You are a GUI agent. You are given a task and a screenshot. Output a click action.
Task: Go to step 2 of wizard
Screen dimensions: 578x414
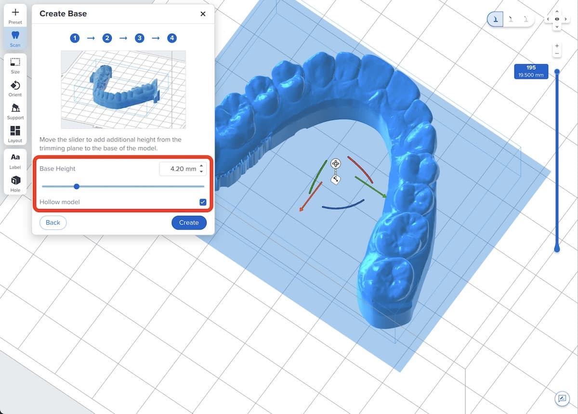pyautogui.click(x=107, y=38)
